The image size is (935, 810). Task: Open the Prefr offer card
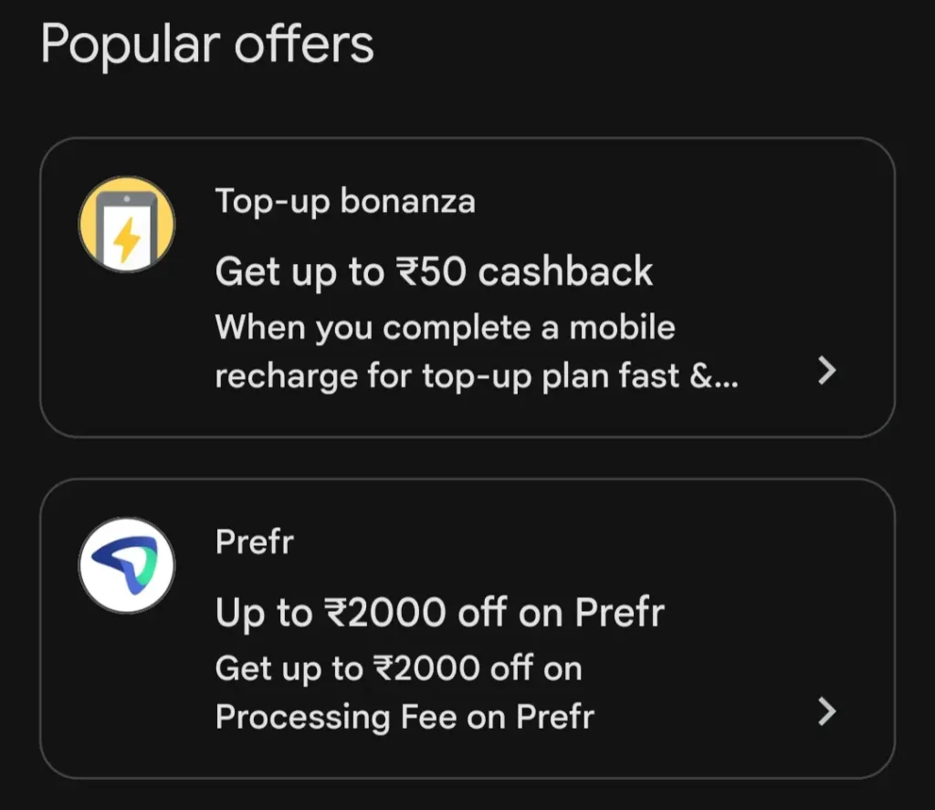tap(467, 630)
